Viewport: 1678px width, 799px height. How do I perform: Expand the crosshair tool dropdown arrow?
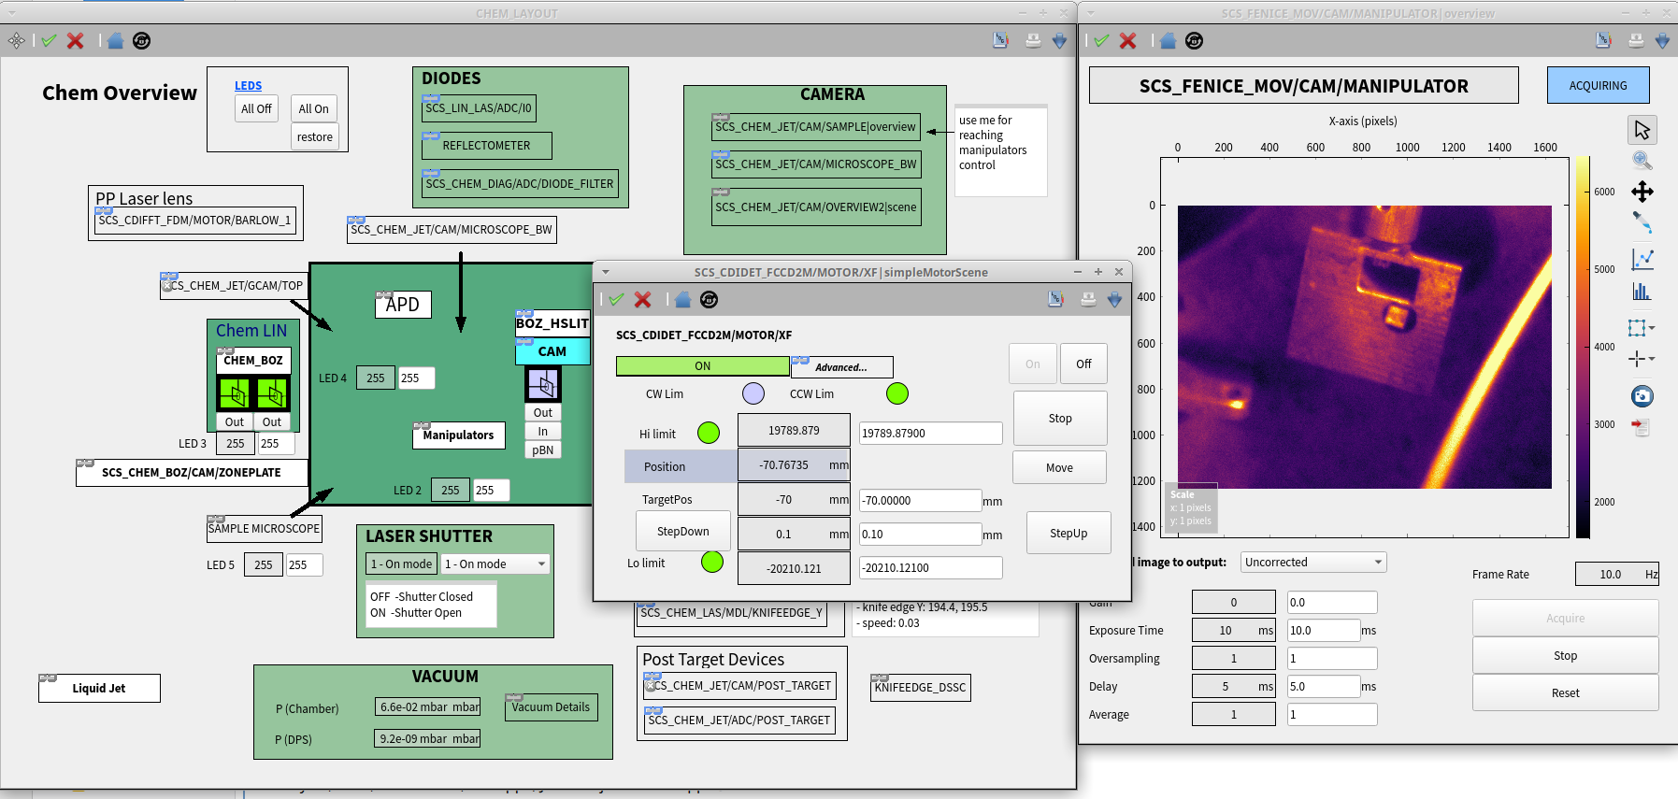click(x=1653, y=359)
